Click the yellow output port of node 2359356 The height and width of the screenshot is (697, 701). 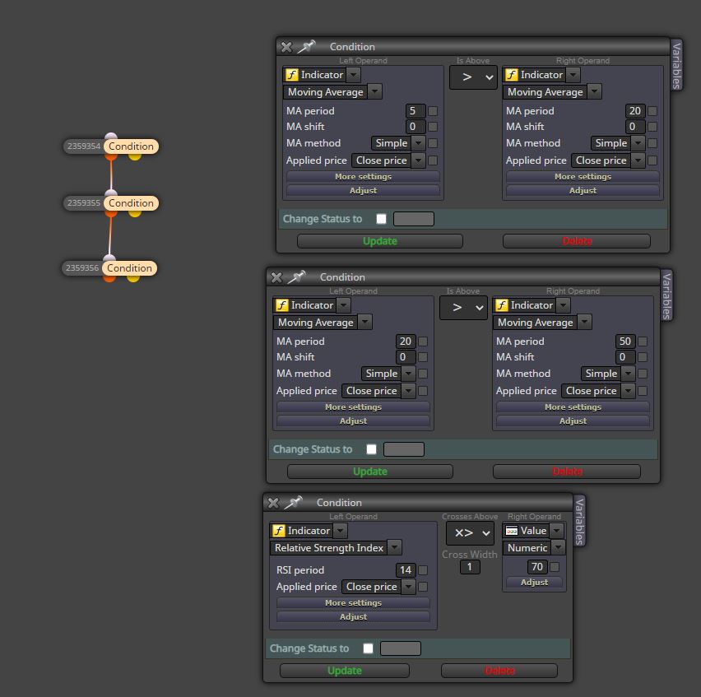[133, 278]
